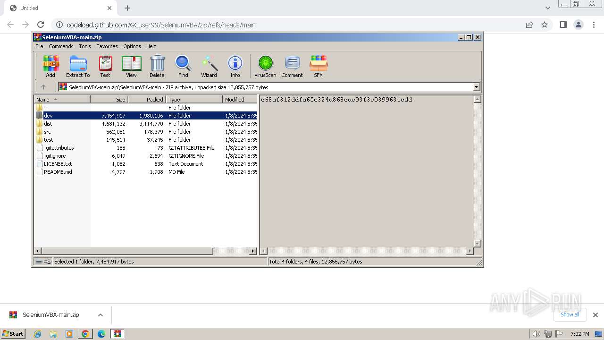Select the parent folder '..' entry
Viewport: 604px width, 340px height.
146,108
